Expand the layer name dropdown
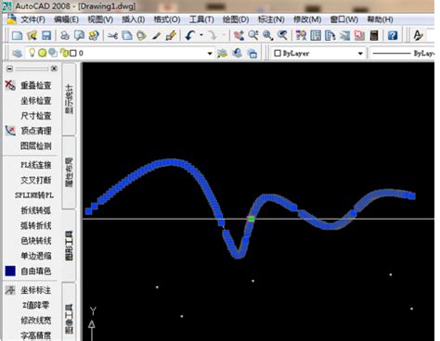Image resolution: width=440 pixels, height=341 pixels. pyautogui.click(x=210, y=54)
